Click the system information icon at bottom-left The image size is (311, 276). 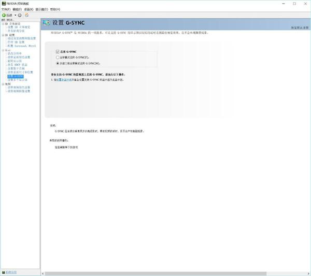(x=3, y=272)
